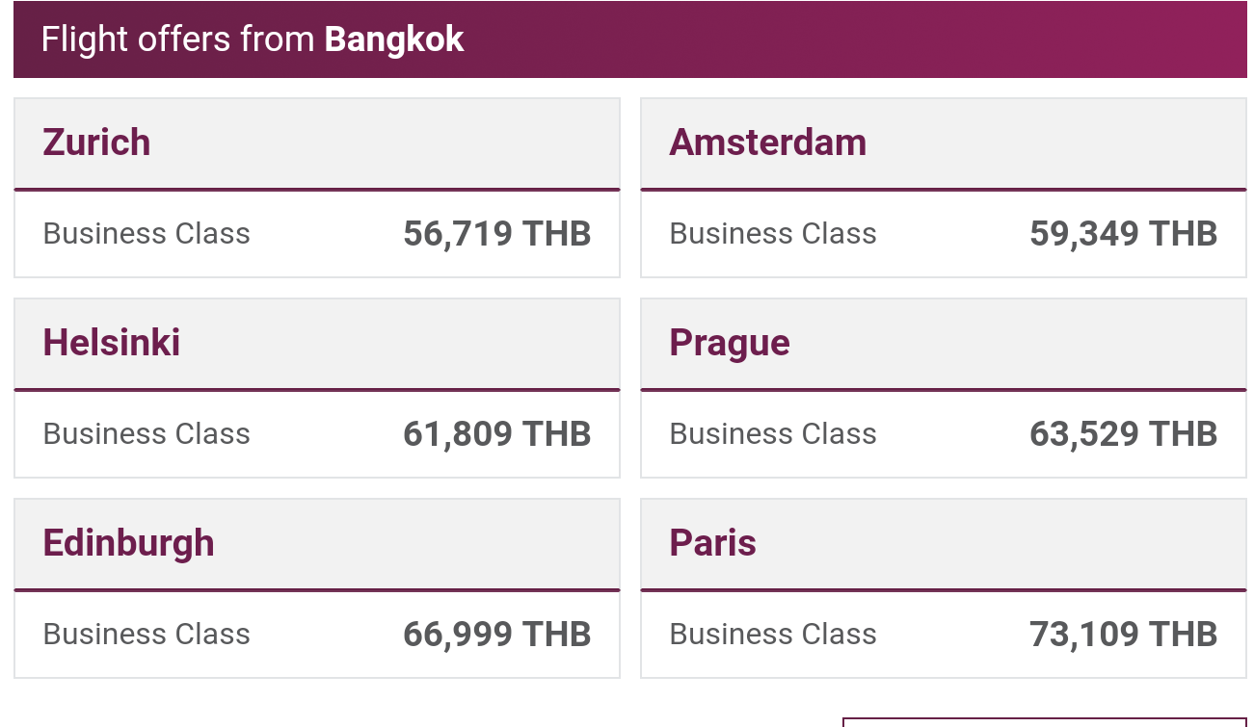Click the 63,529 THB Prague price
This screenshot has height=727, width=1254.
coord(1123,434)
